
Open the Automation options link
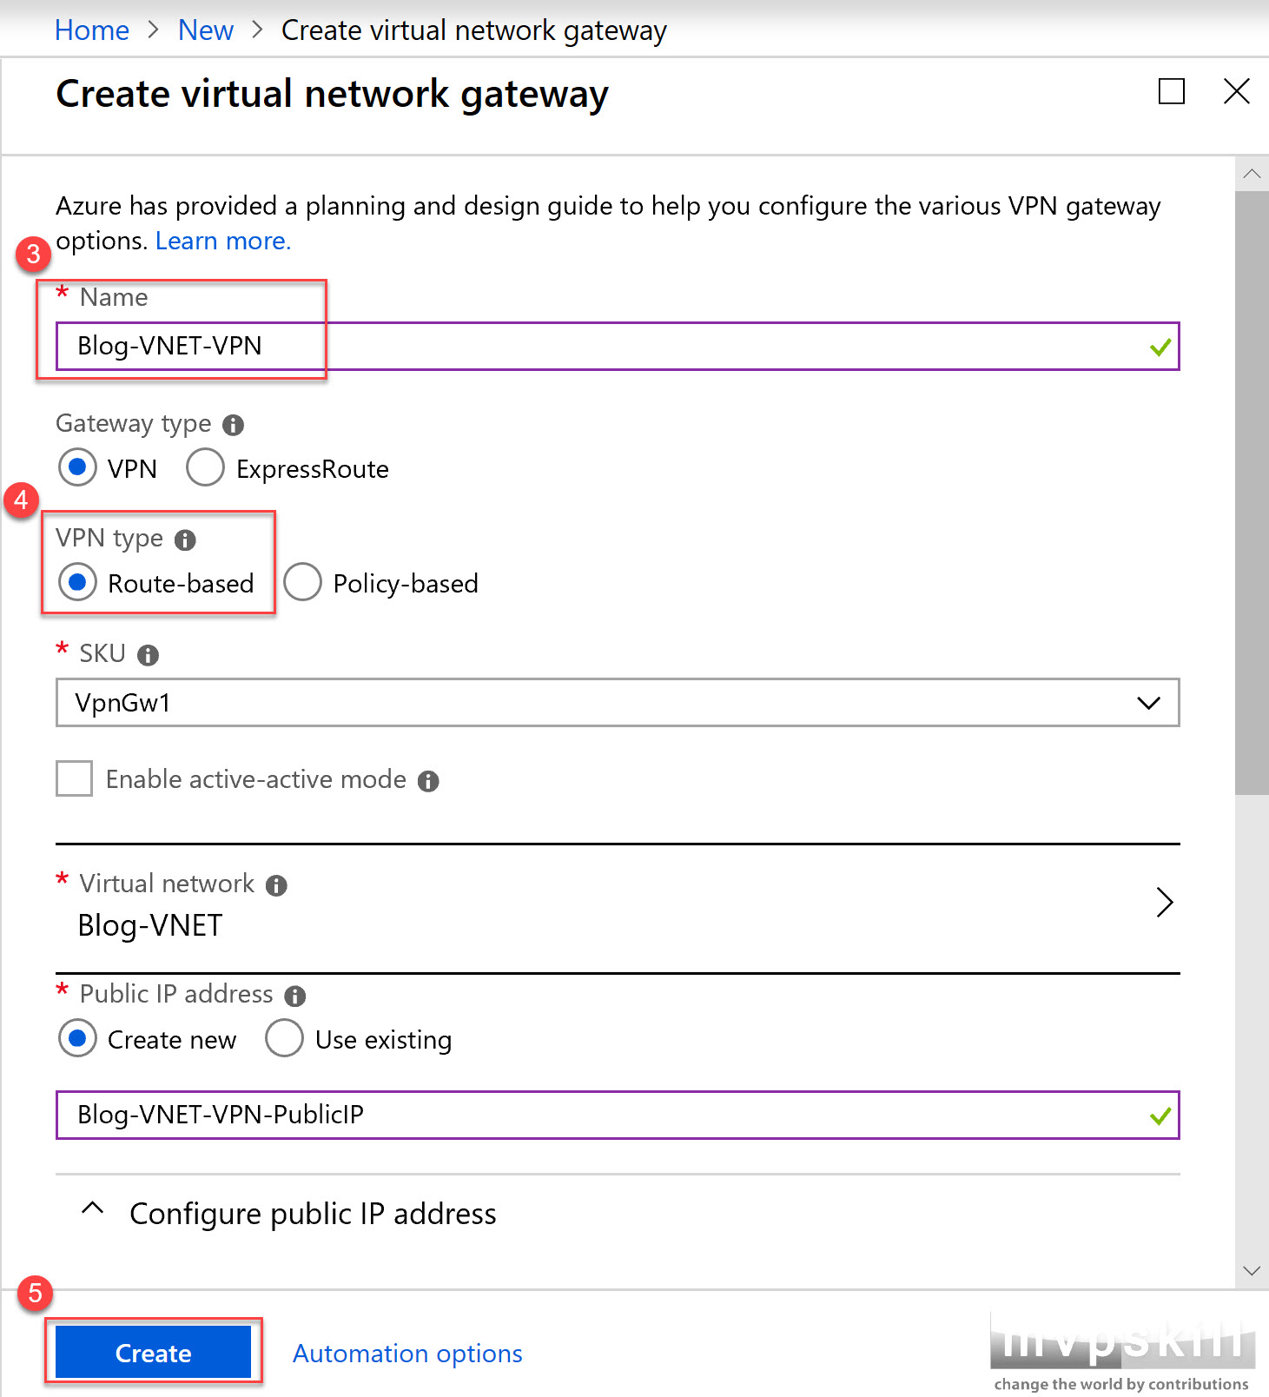[x=407, y=1354]
